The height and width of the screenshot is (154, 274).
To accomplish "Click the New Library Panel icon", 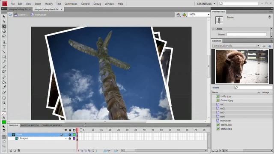I will pyautogui.click(x=269, y=46).
